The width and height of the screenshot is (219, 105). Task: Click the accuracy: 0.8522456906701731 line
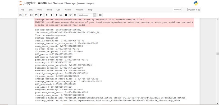coord(53,62)
